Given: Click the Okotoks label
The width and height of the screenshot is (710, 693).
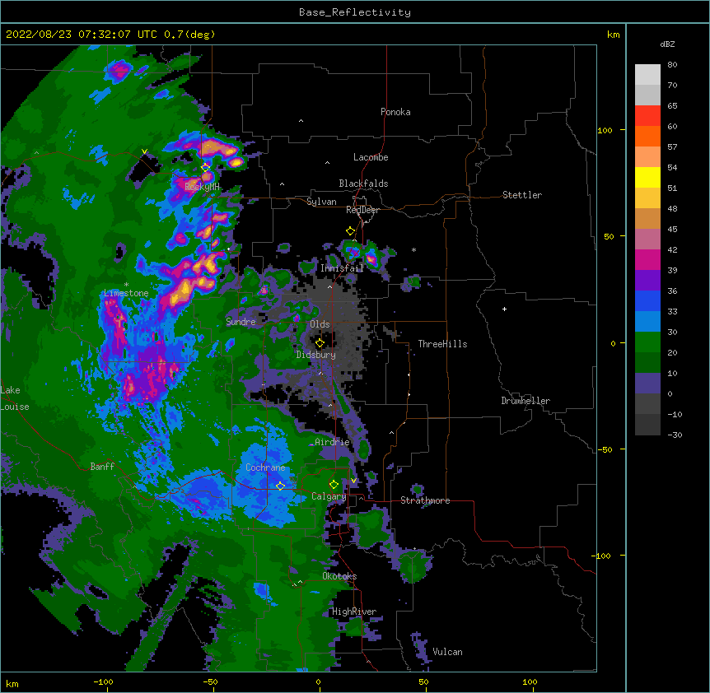Looking at the screenshot, I should coord(339,576).
